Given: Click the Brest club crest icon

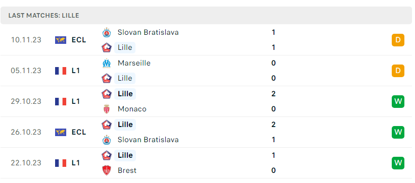Looking at the screenshot, I should [x=107, y=170].
